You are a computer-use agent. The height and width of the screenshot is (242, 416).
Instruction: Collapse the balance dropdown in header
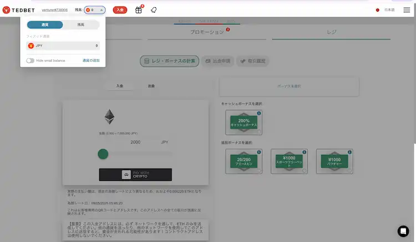(95, 10)
